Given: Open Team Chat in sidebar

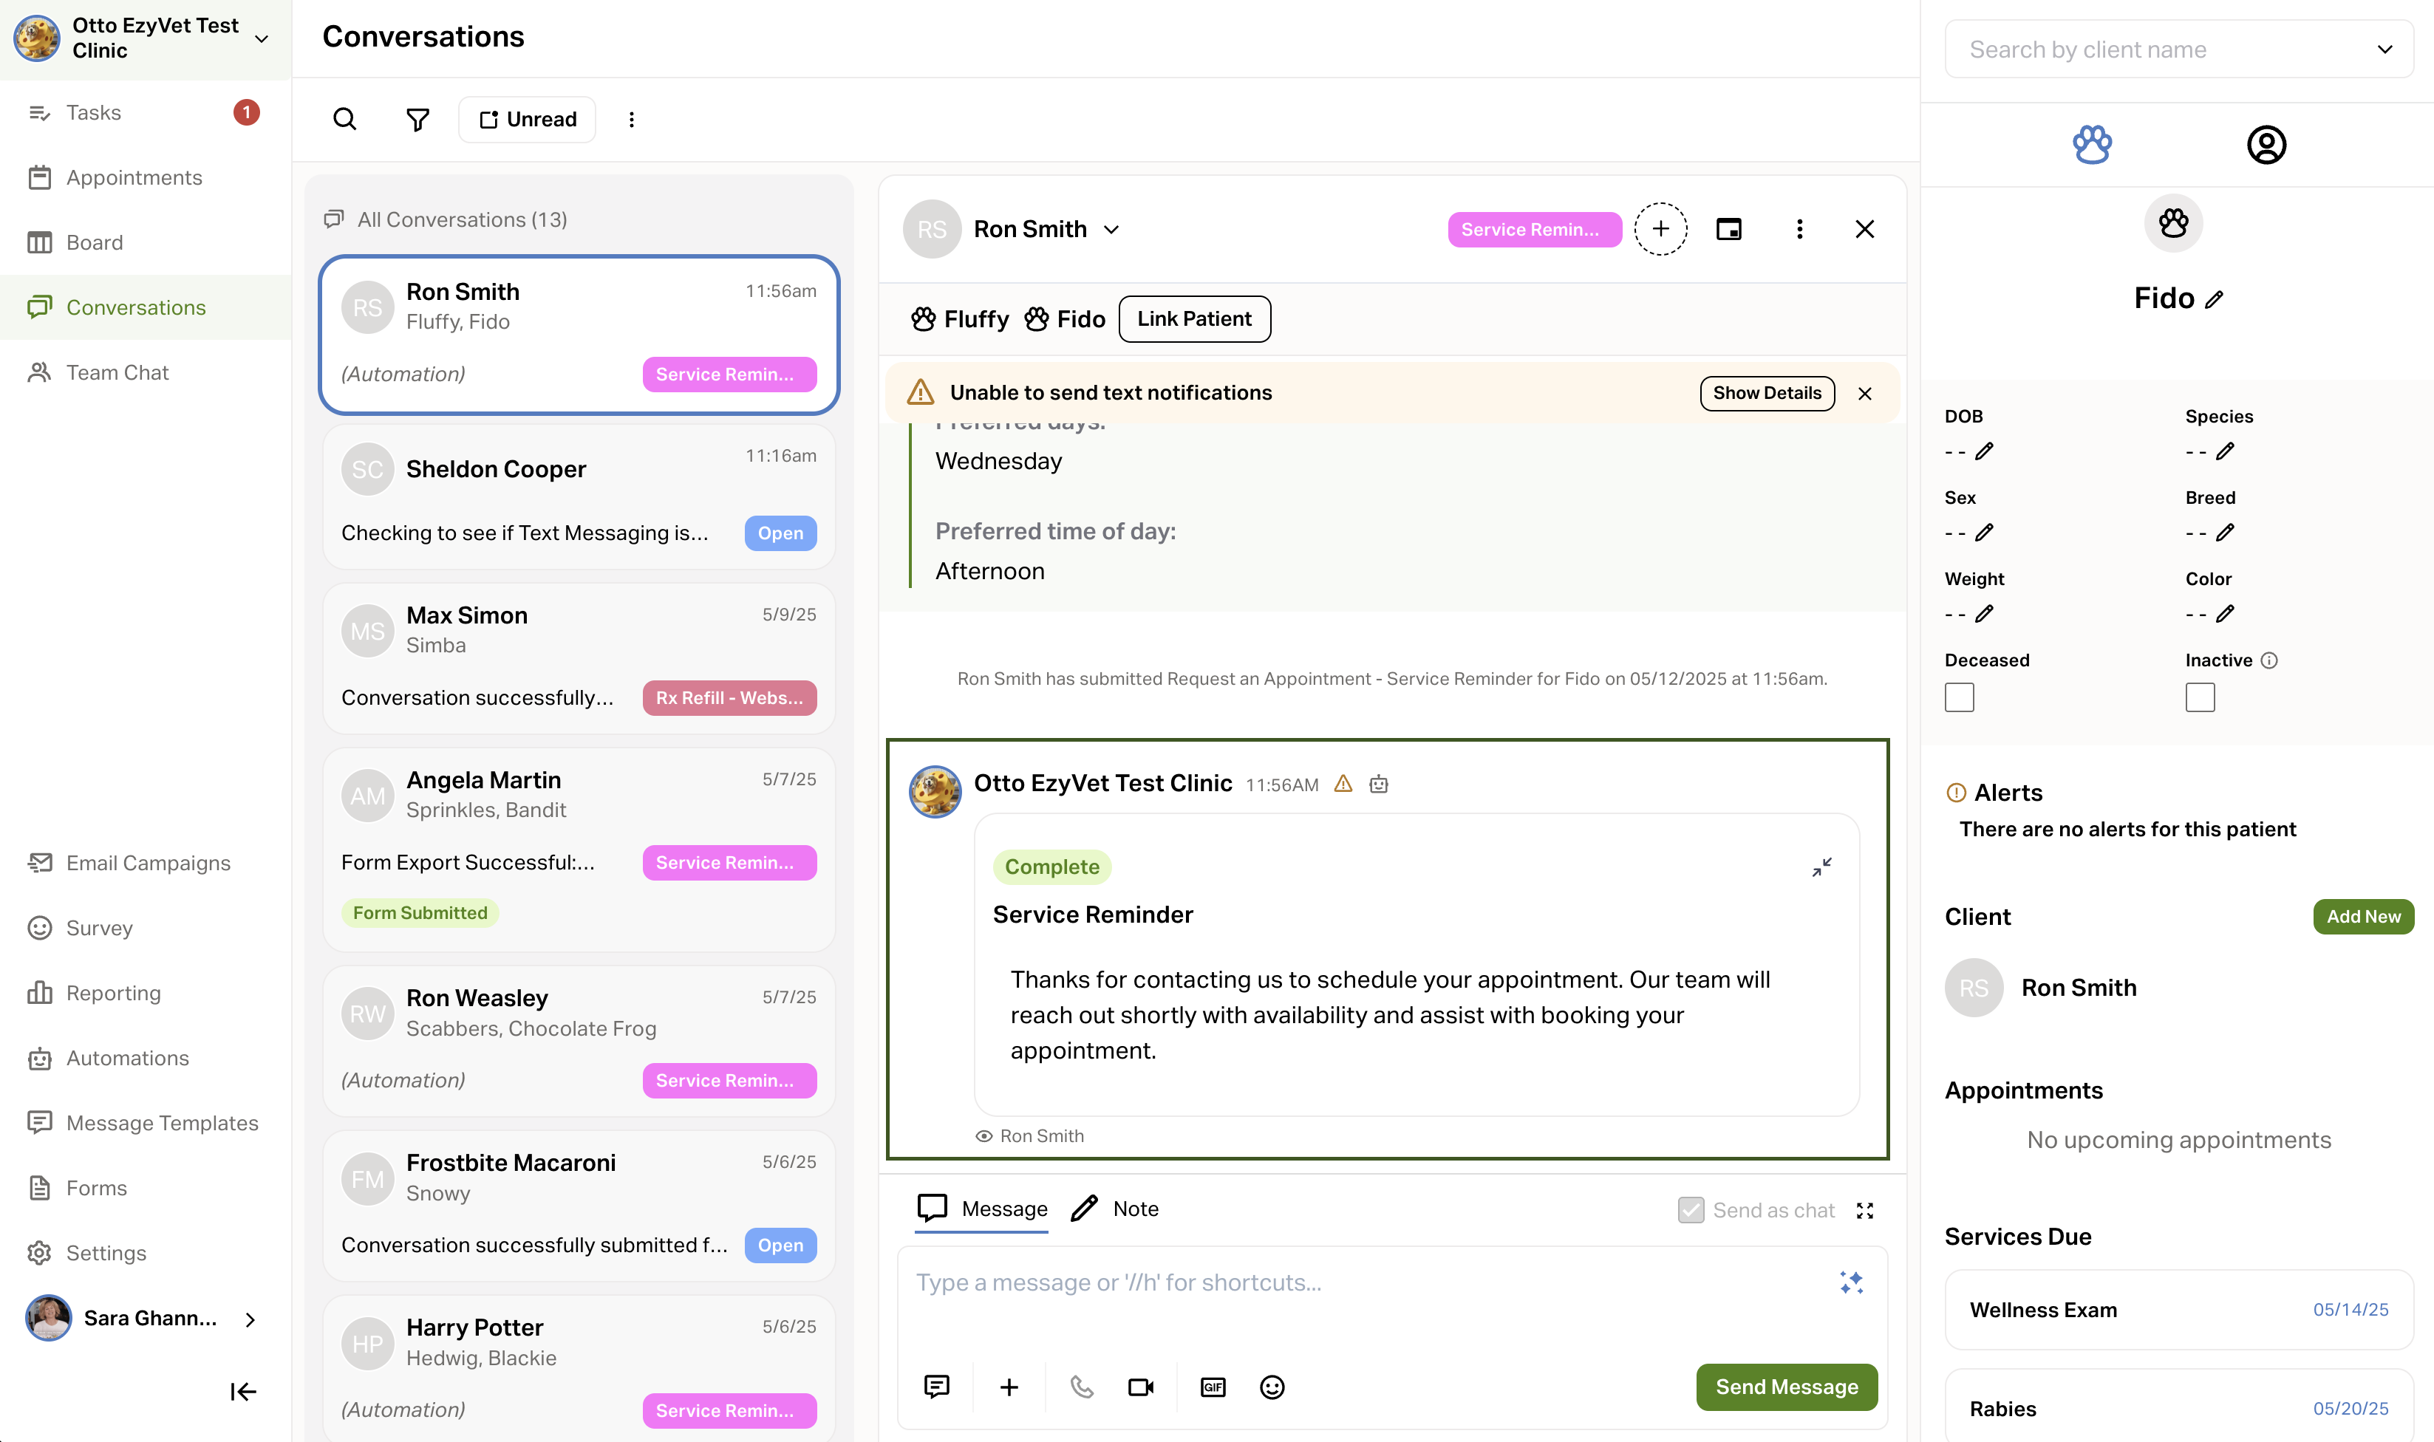Looking at the screenshot, I should (x=146, y=372).
